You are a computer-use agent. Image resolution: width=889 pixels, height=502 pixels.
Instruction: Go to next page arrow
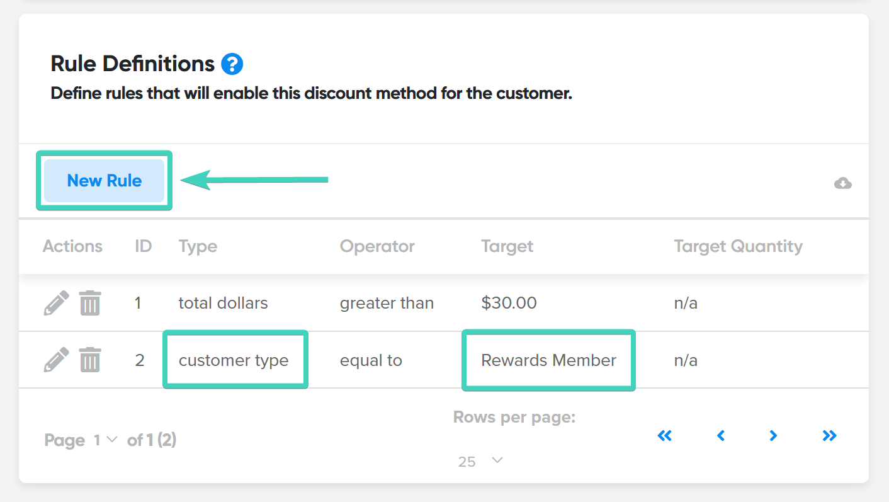(x=773, y=435)
